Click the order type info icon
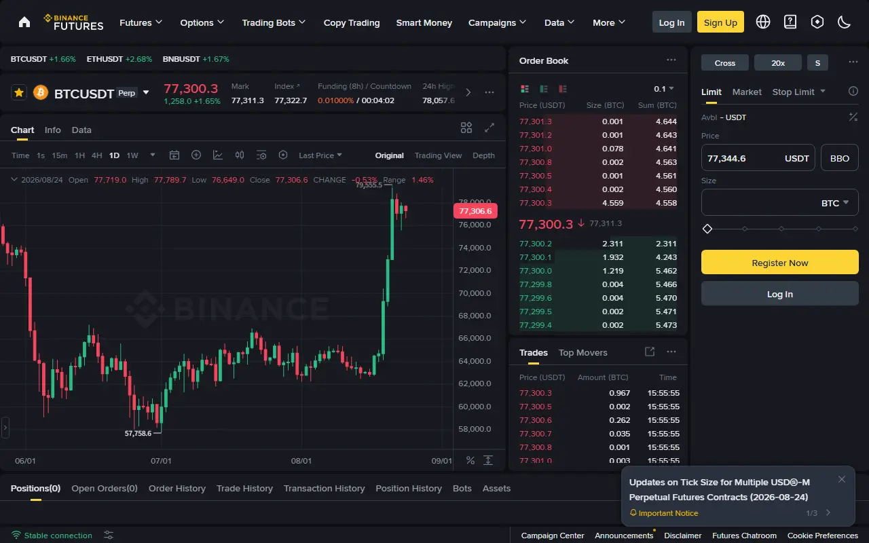 (853, 91)
